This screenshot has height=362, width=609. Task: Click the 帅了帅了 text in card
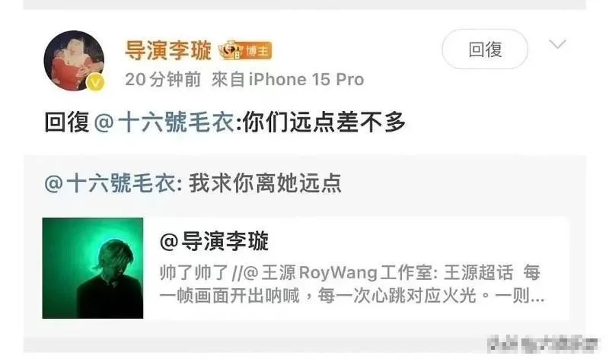[x=194, y=272]
